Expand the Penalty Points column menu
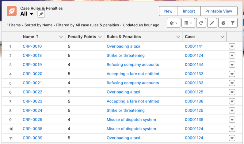Screen dimensions: 244x144 [99, 37]
